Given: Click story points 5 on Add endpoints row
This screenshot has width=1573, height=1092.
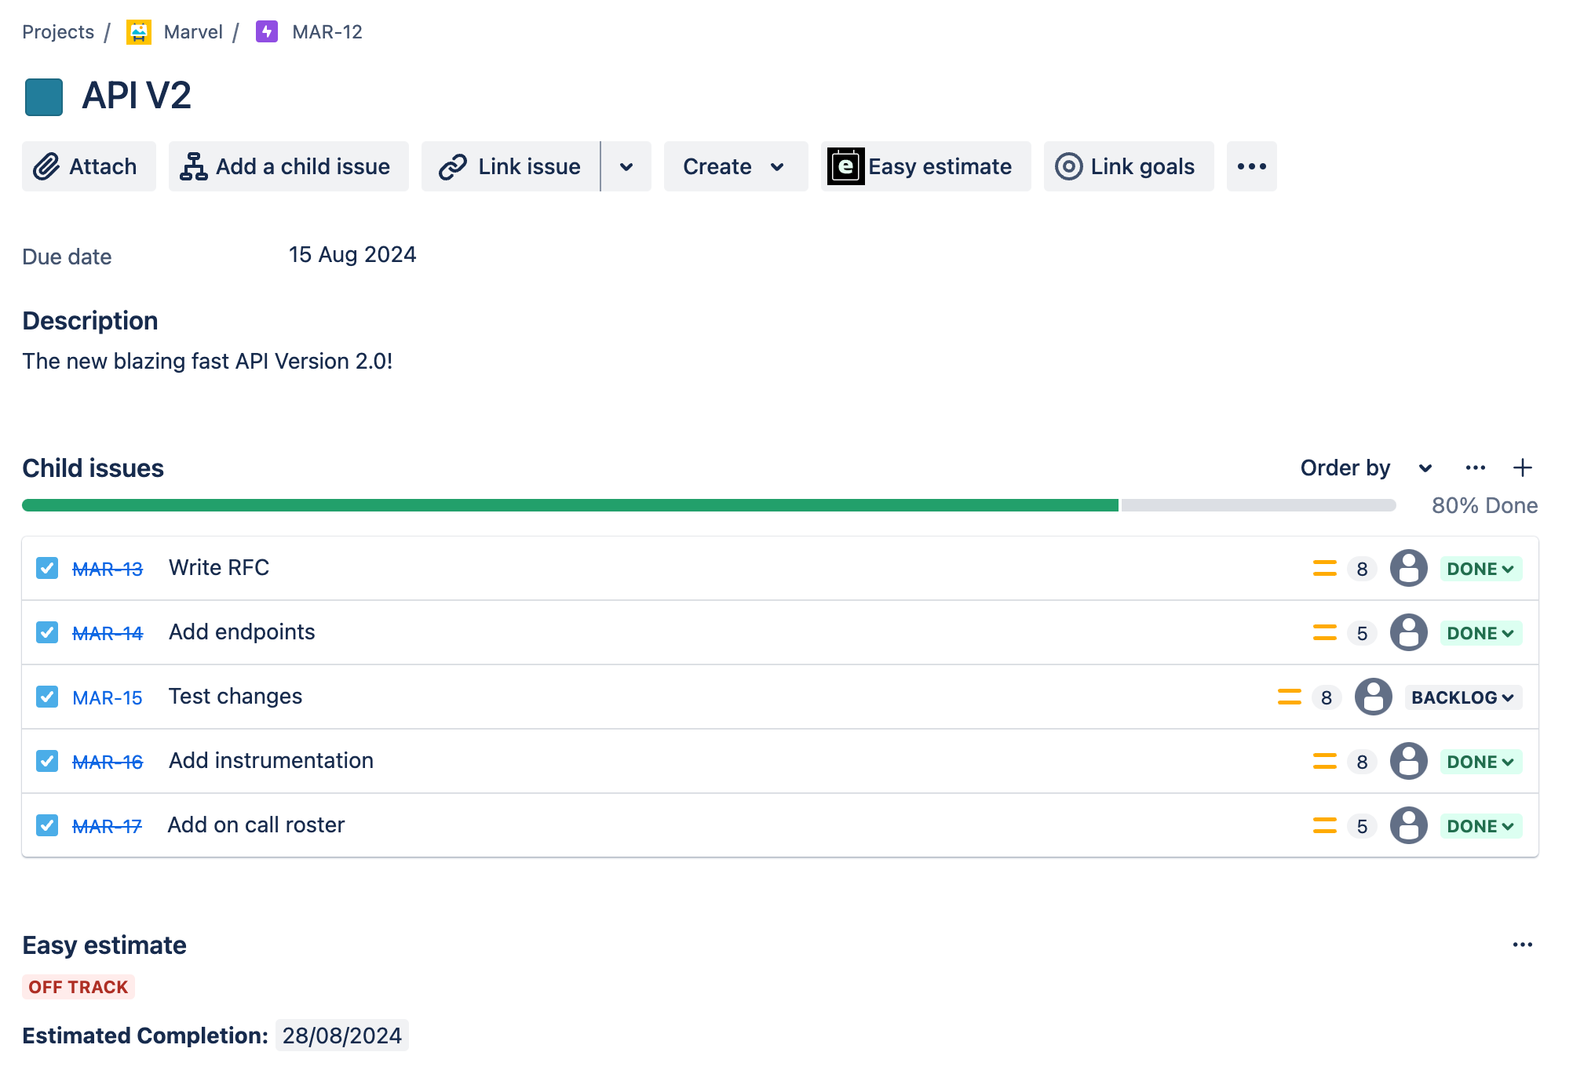Looking at the screenshot, I should [1363, 633].
